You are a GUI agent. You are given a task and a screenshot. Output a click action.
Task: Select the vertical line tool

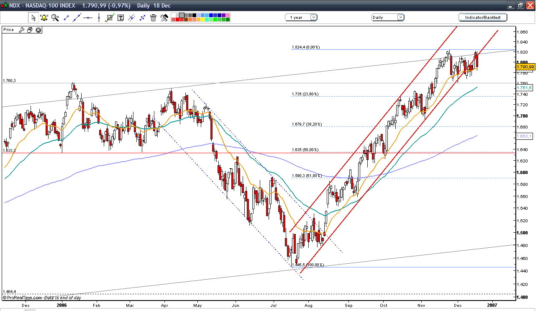[99, 18]
